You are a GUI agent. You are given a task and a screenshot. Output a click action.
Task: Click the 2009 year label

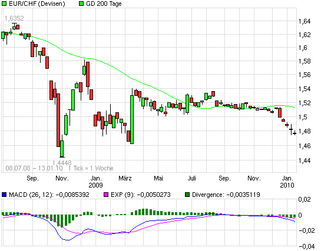click(x=95, y=185)
